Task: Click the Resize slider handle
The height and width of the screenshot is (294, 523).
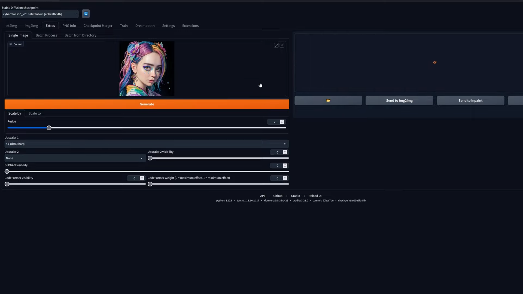Action: (49, 128)
